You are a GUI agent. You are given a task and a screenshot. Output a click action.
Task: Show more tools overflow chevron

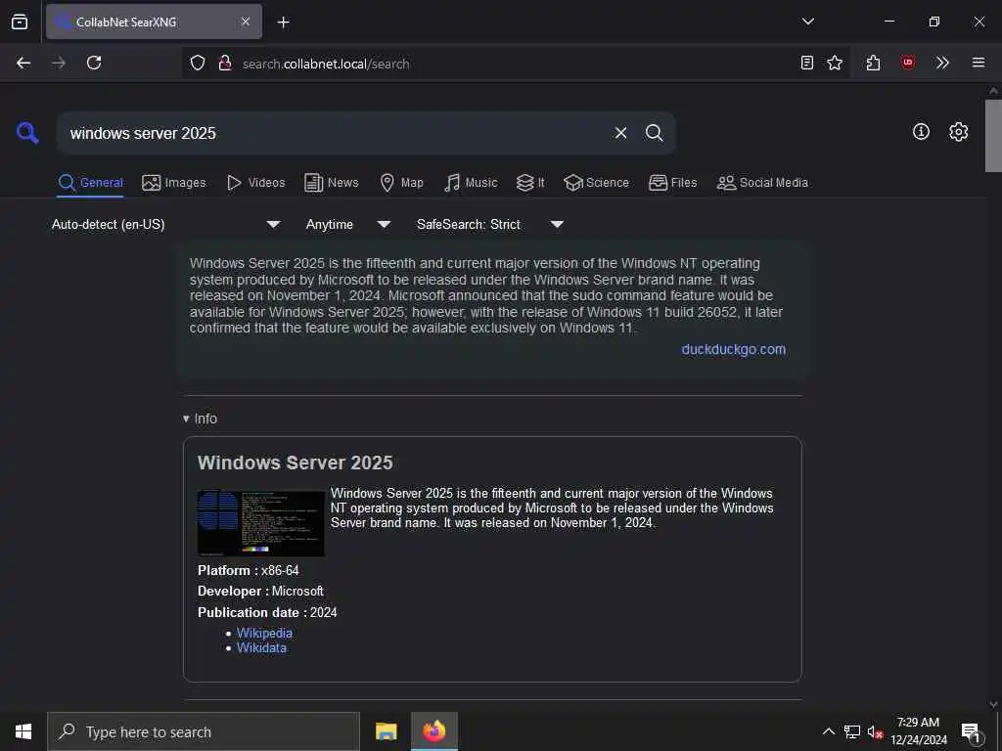pyautogui.click(x=942, y=63)
